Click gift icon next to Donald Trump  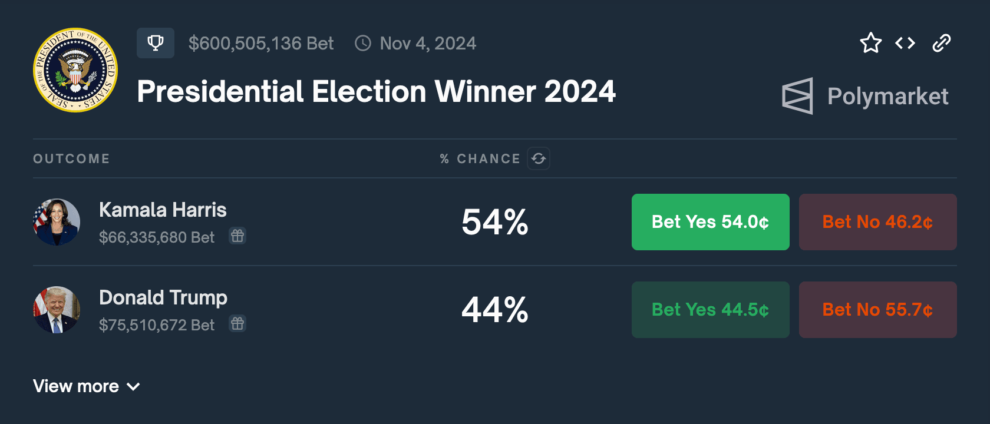pyautogui.click(x=237, y=324)
